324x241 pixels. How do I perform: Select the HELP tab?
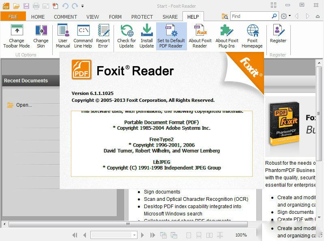click(193, 17)
